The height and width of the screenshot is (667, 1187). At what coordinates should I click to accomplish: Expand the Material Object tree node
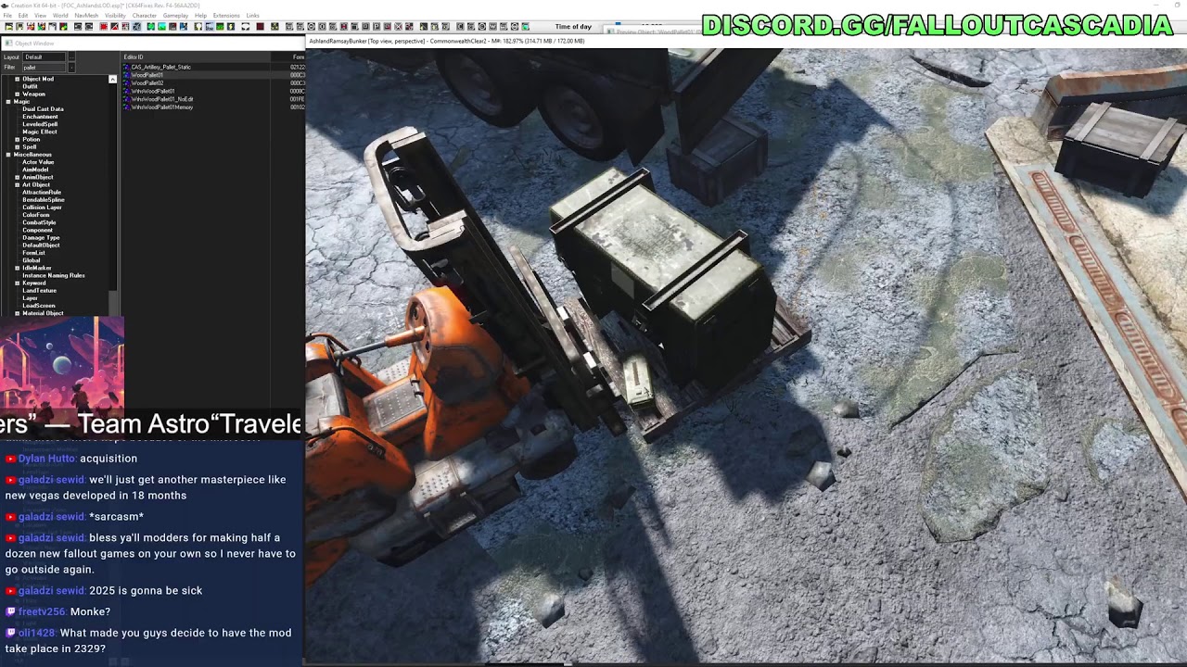[17, 313]
